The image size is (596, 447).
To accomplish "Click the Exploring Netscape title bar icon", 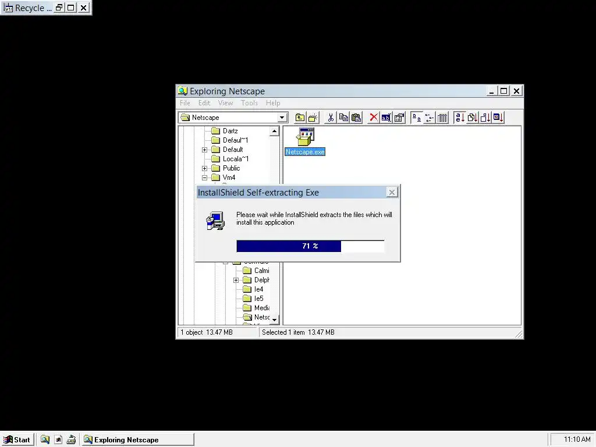I will point(183,91).
